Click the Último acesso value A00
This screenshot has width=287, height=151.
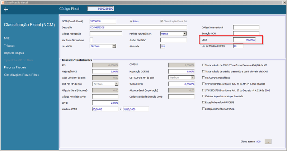coord(258,141)
